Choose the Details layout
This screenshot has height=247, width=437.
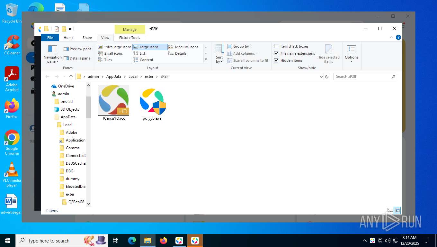177,53
